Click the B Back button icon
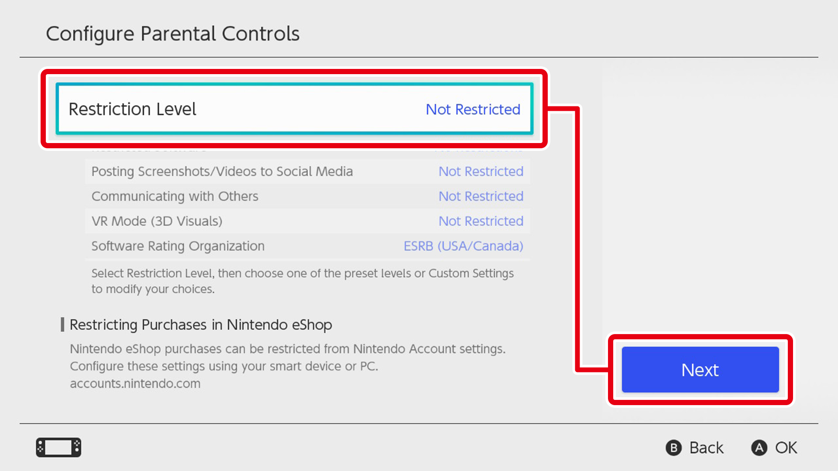 (673, 448)
